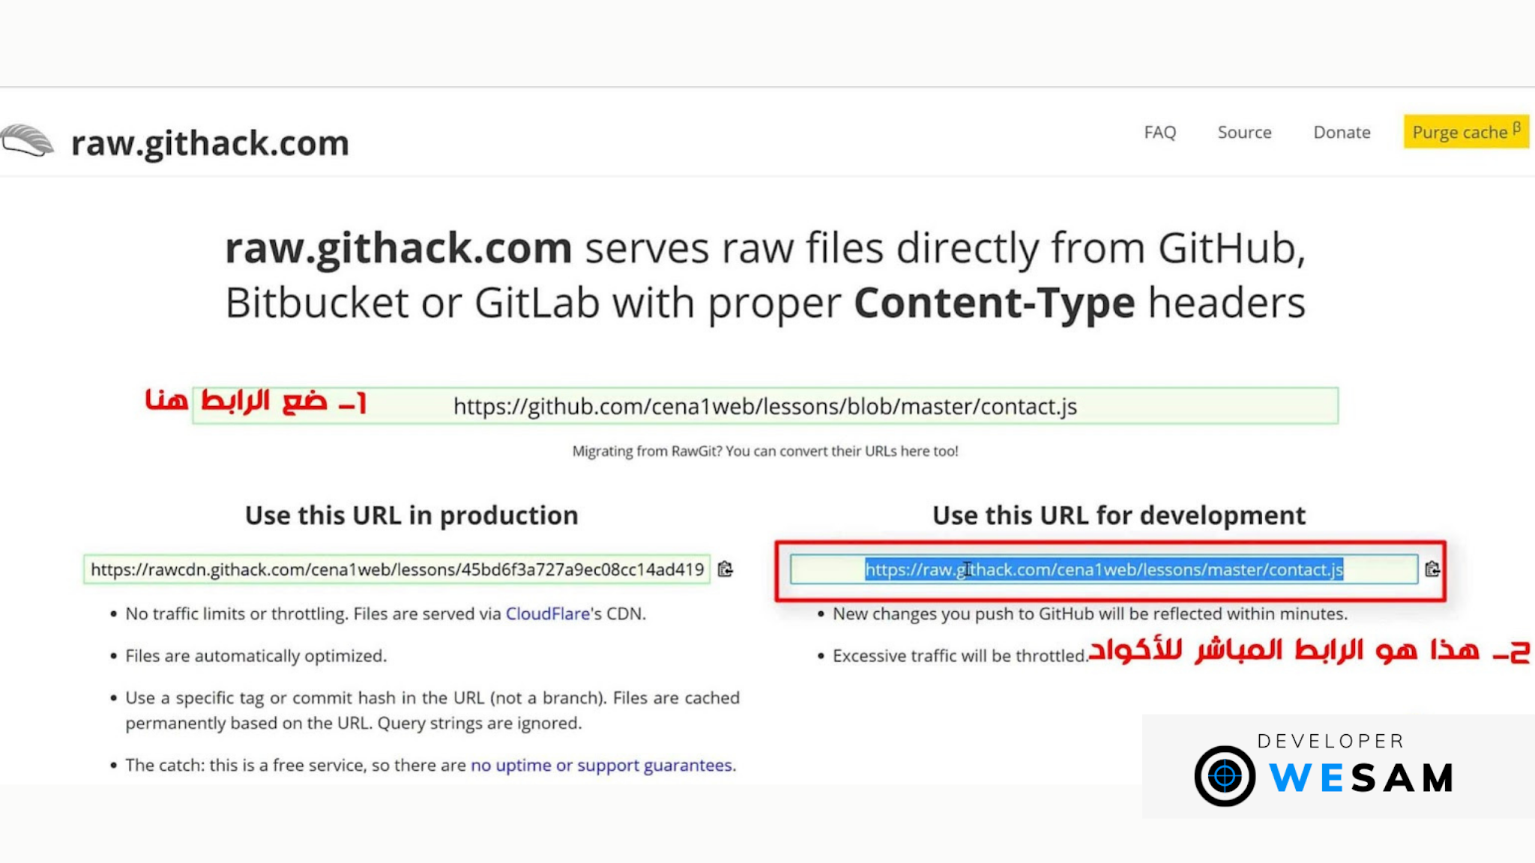This screenshot has width=1535, height=863.
Task: Click the raw.githack.com feather logo
Action: pyautogui.click(x=28, y=141)
